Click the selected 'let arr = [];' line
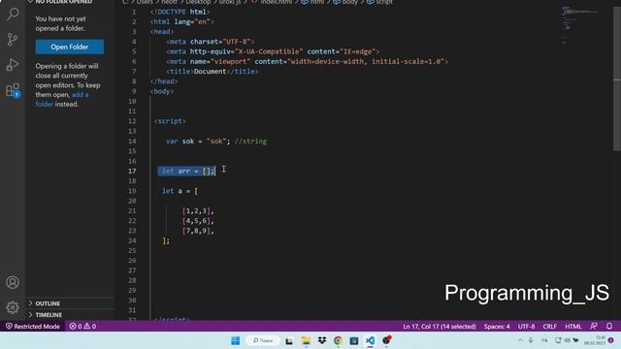Image resolution: width=621 pixels, height=349 pixels. [x=186, y=171]
